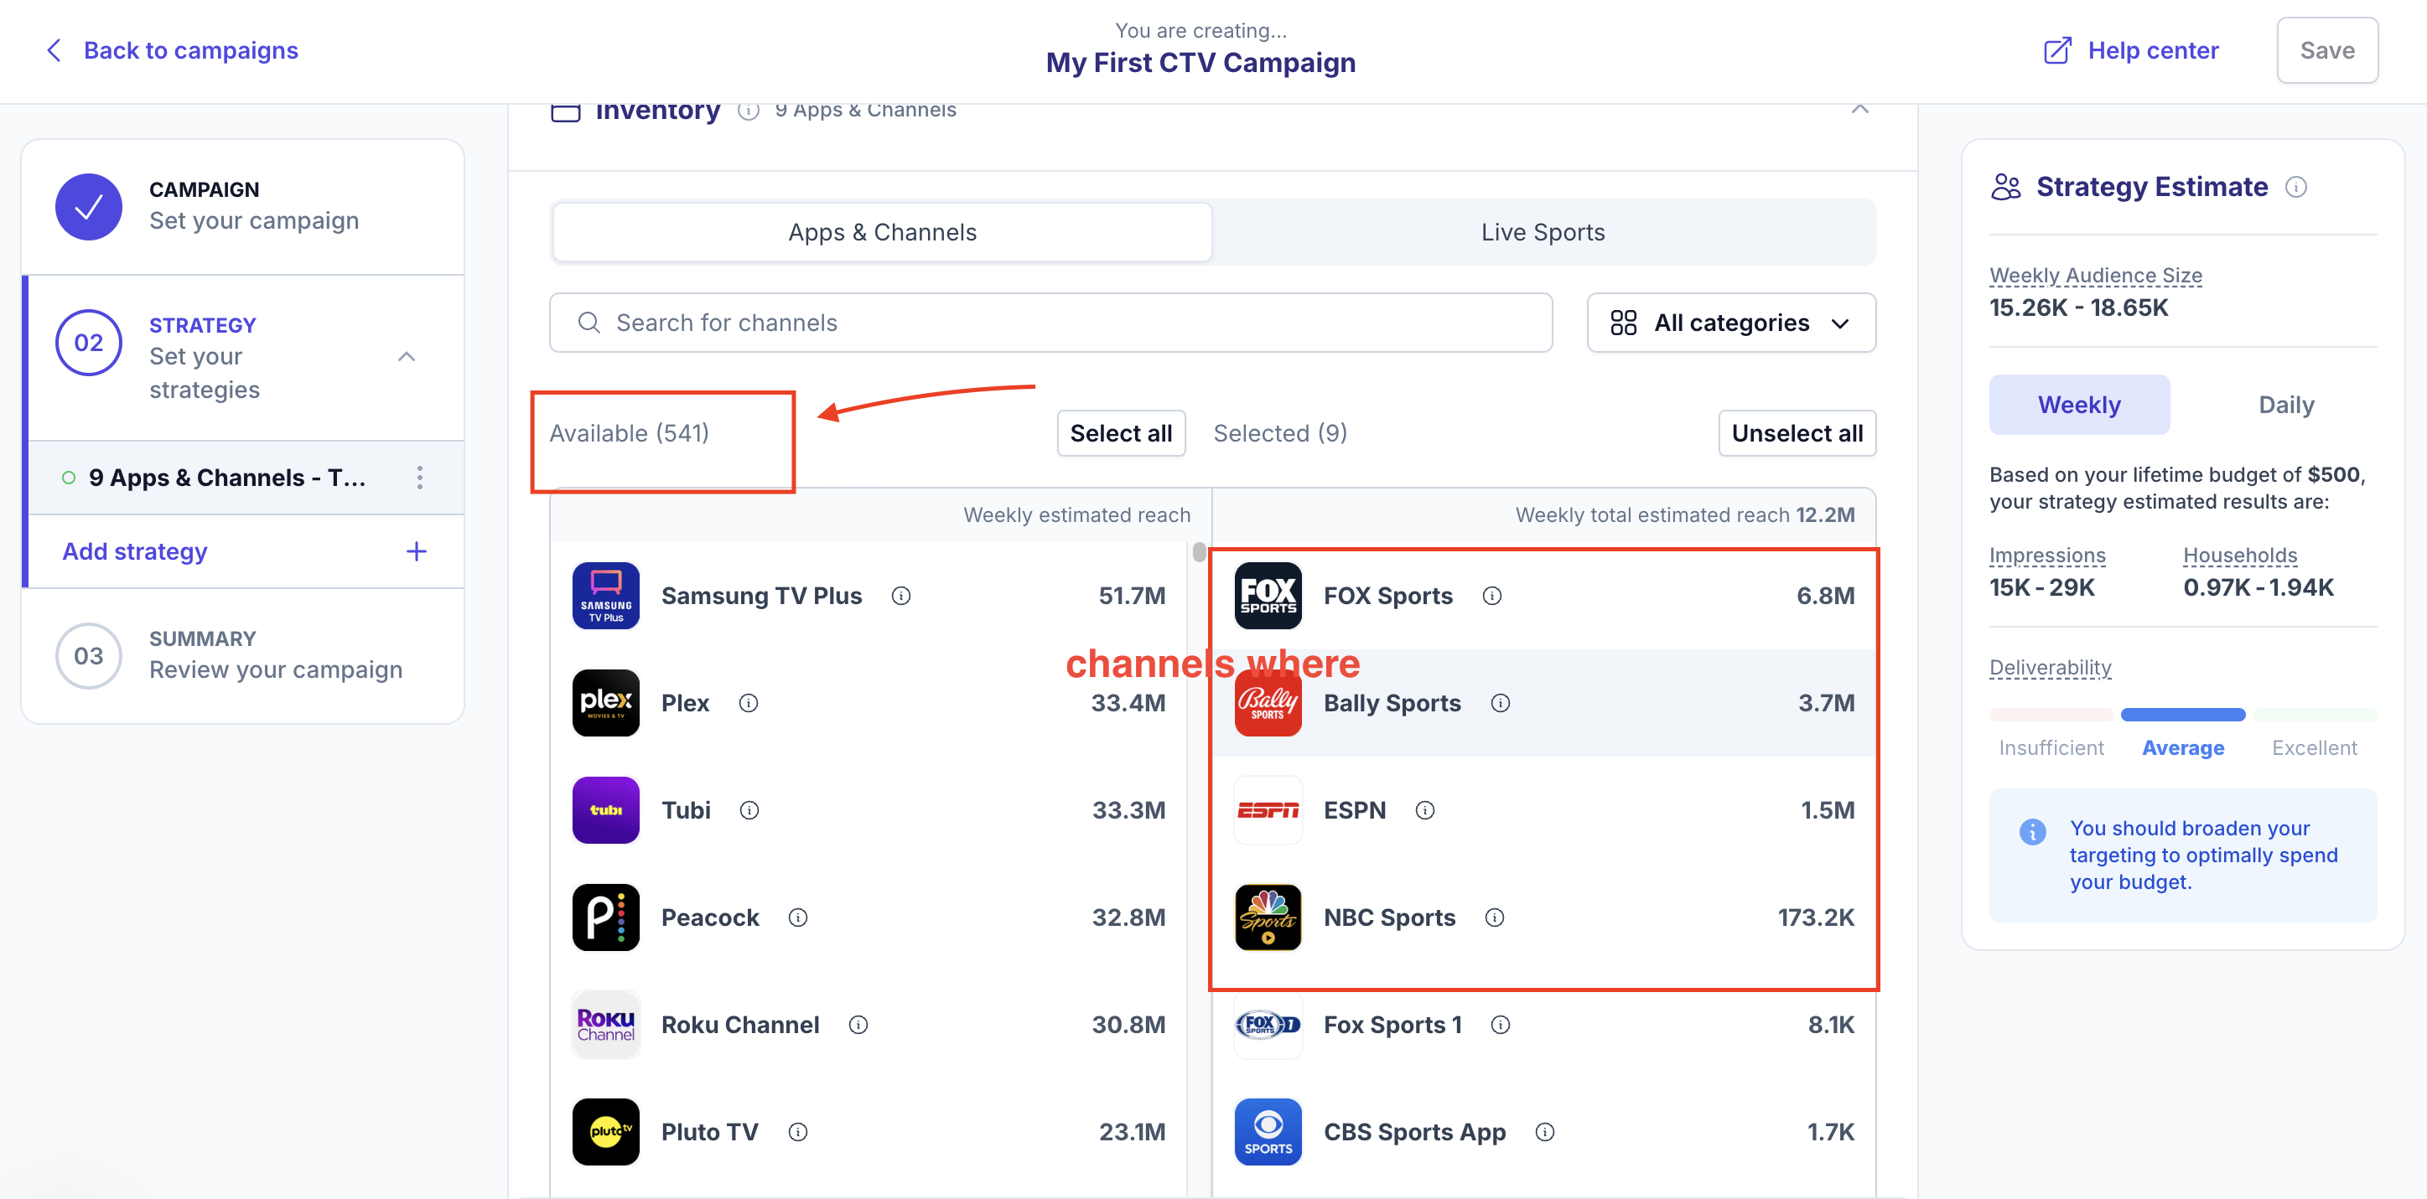Click the Save button

[x=2327, y=50]
